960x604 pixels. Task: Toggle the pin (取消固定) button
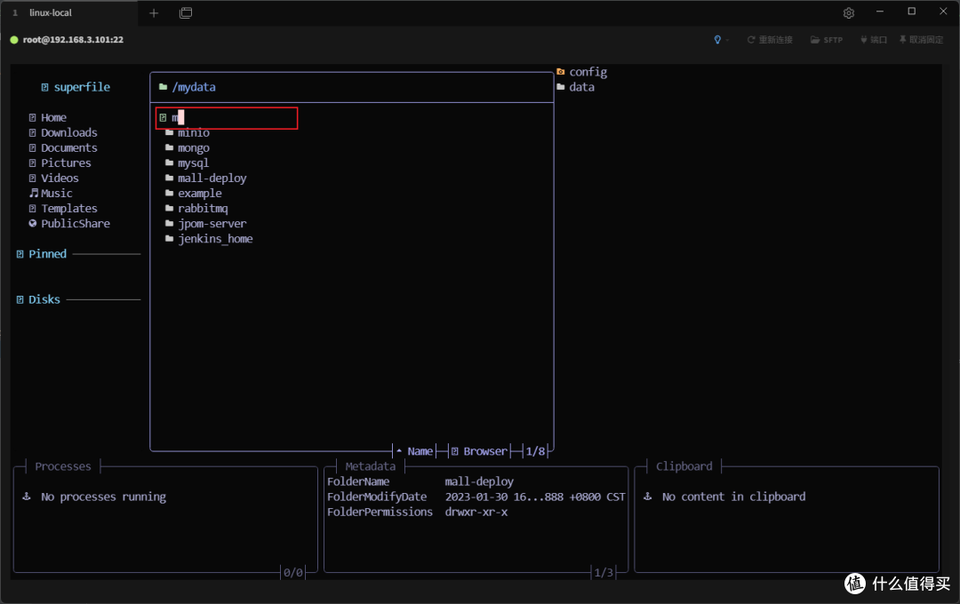point(921,40)
